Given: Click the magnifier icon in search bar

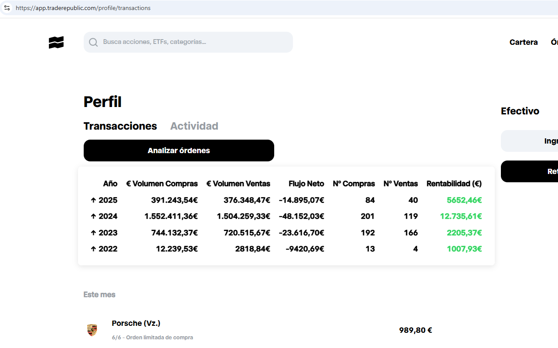Looking at the screenshot, I should [x=93, y=42].
